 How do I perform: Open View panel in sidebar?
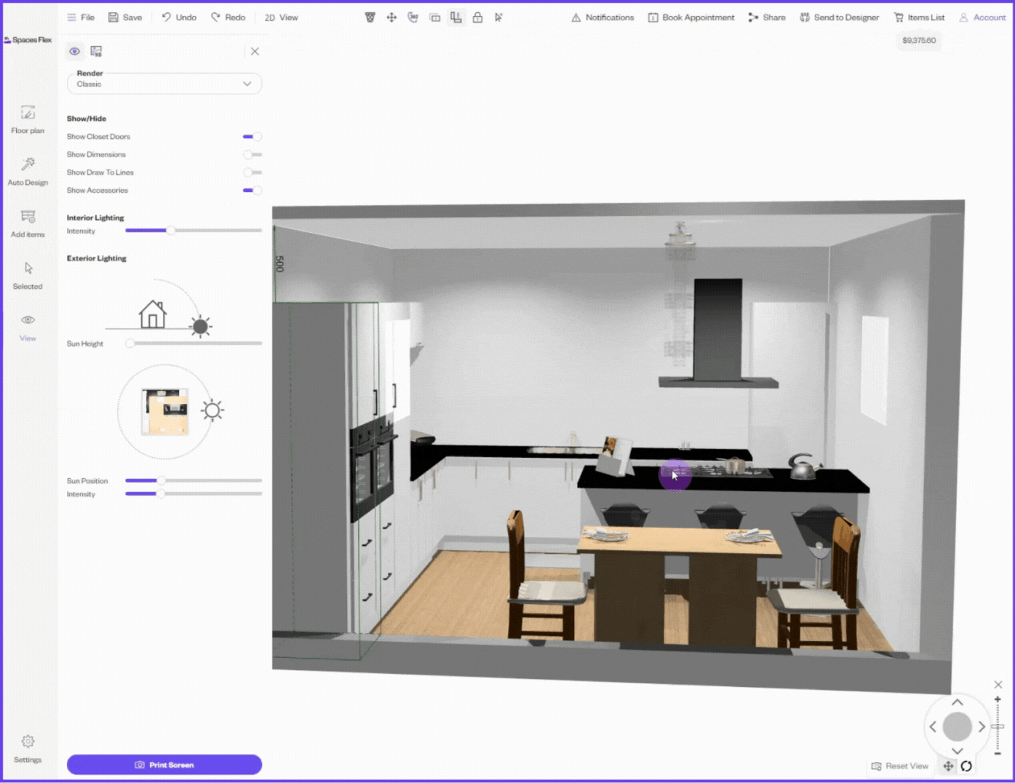(28, 327)
